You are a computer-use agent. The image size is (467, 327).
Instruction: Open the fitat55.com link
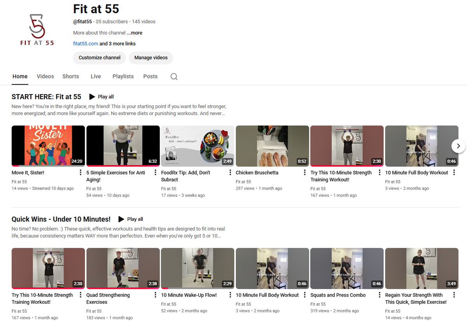coord(86,44)
